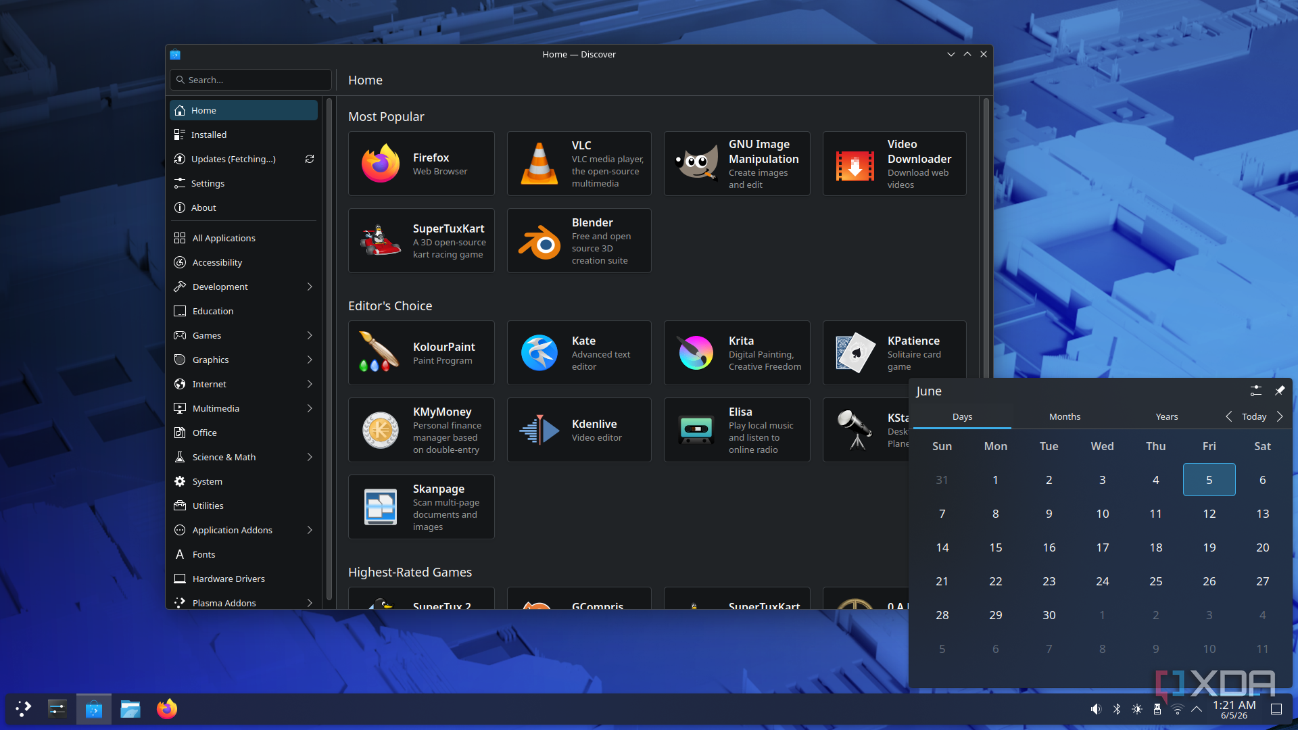
Task: Refresh updates using the reload icon
Action: click(x=310, y=159)
